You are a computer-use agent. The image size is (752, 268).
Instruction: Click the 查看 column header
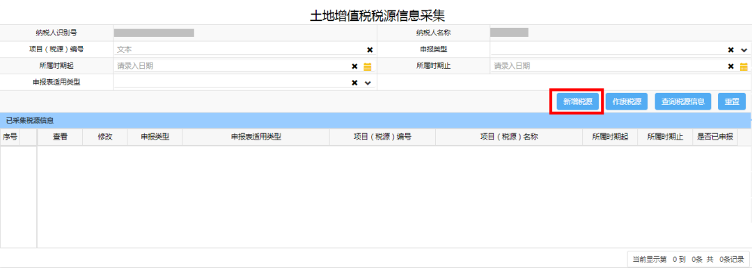[x=60, y=137]
